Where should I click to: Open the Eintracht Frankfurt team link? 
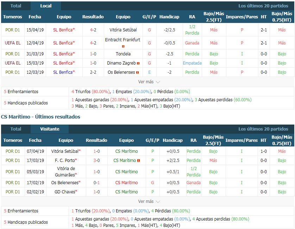click(123, 40)
